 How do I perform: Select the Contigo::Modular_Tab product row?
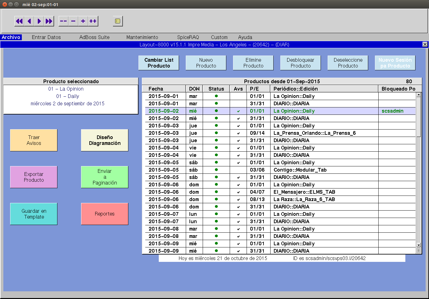point(300,170)
